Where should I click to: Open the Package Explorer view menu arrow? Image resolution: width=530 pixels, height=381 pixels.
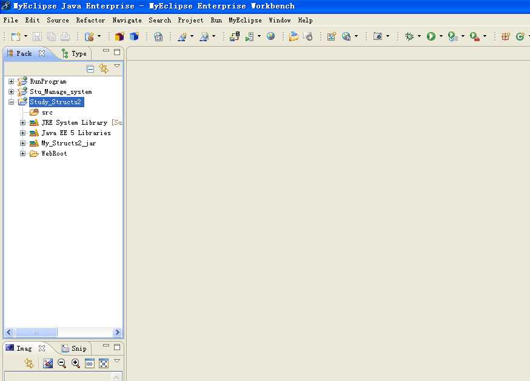[117, 66]
